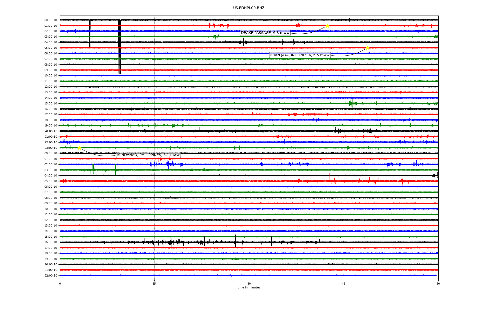Click the x-axis tick label 15

pos(154,284)
